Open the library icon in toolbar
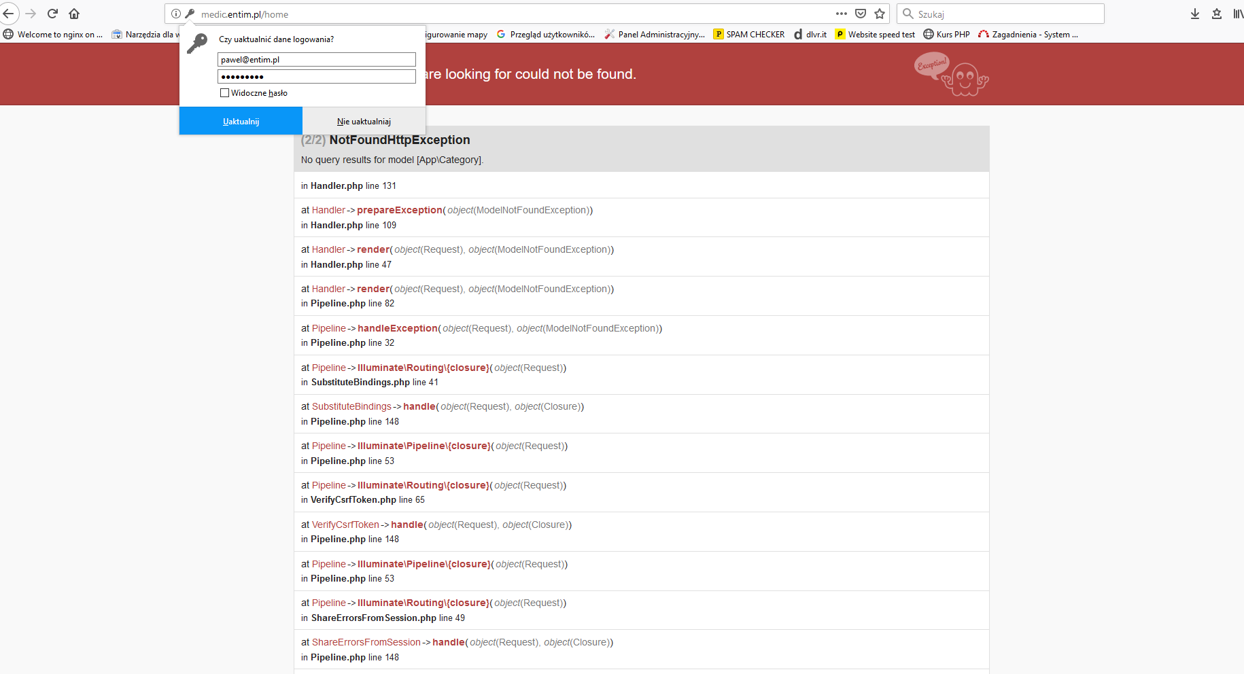Viewport: 1244px width, 674px height. [1238, 14]
